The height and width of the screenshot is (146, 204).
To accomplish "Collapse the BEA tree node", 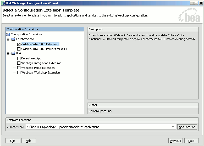I will (8, 53).
